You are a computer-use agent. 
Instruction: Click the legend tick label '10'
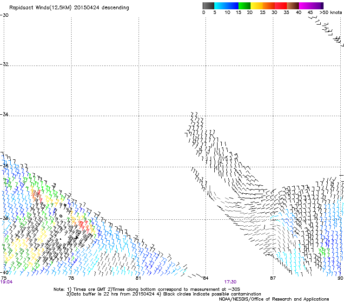[x=227, y=13]
